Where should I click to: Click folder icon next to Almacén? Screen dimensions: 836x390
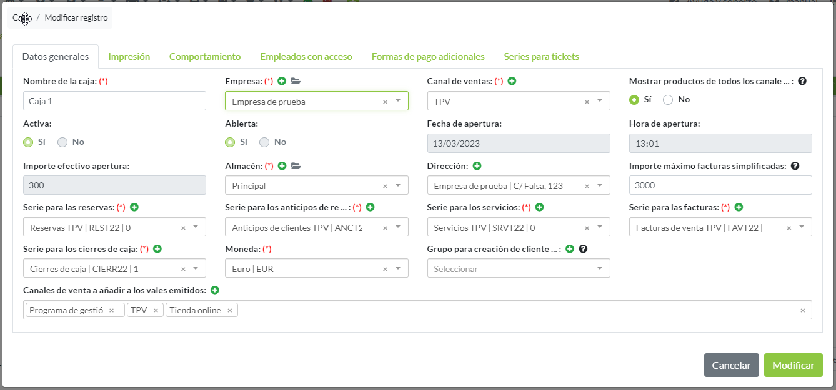[296, 166]
